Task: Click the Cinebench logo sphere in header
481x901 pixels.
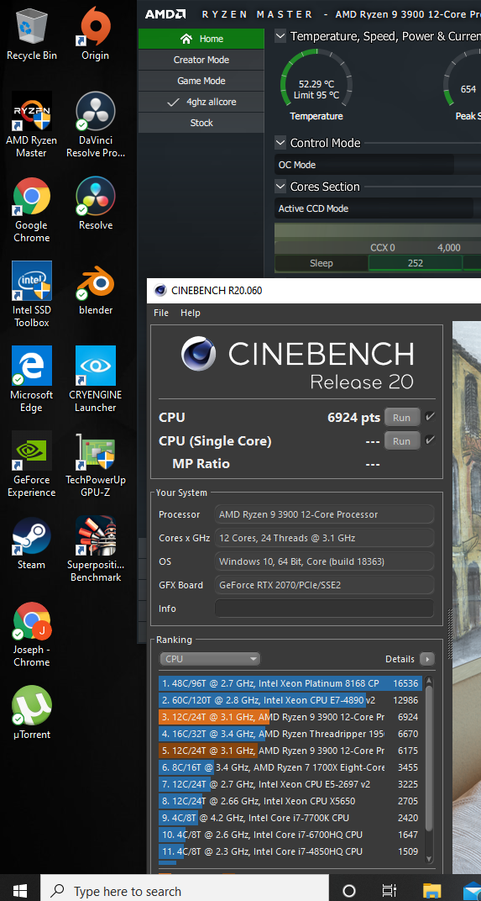Action: coord(199,354)
